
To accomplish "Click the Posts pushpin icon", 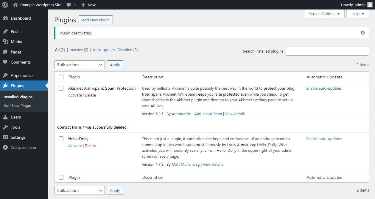I will point(5,31).
